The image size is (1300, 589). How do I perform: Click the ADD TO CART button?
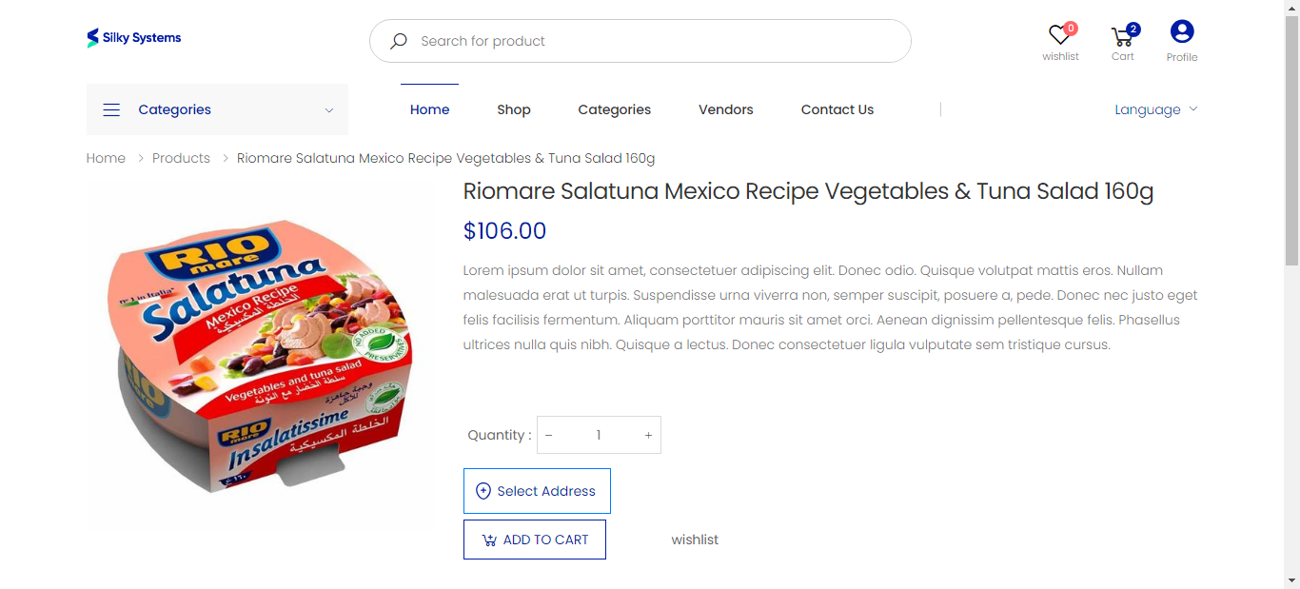(534, 540)
